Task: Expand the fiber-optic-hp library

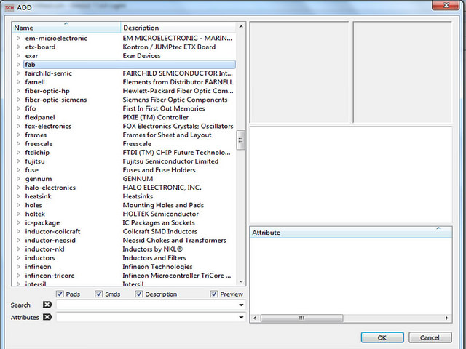Action: coord(18,91)
